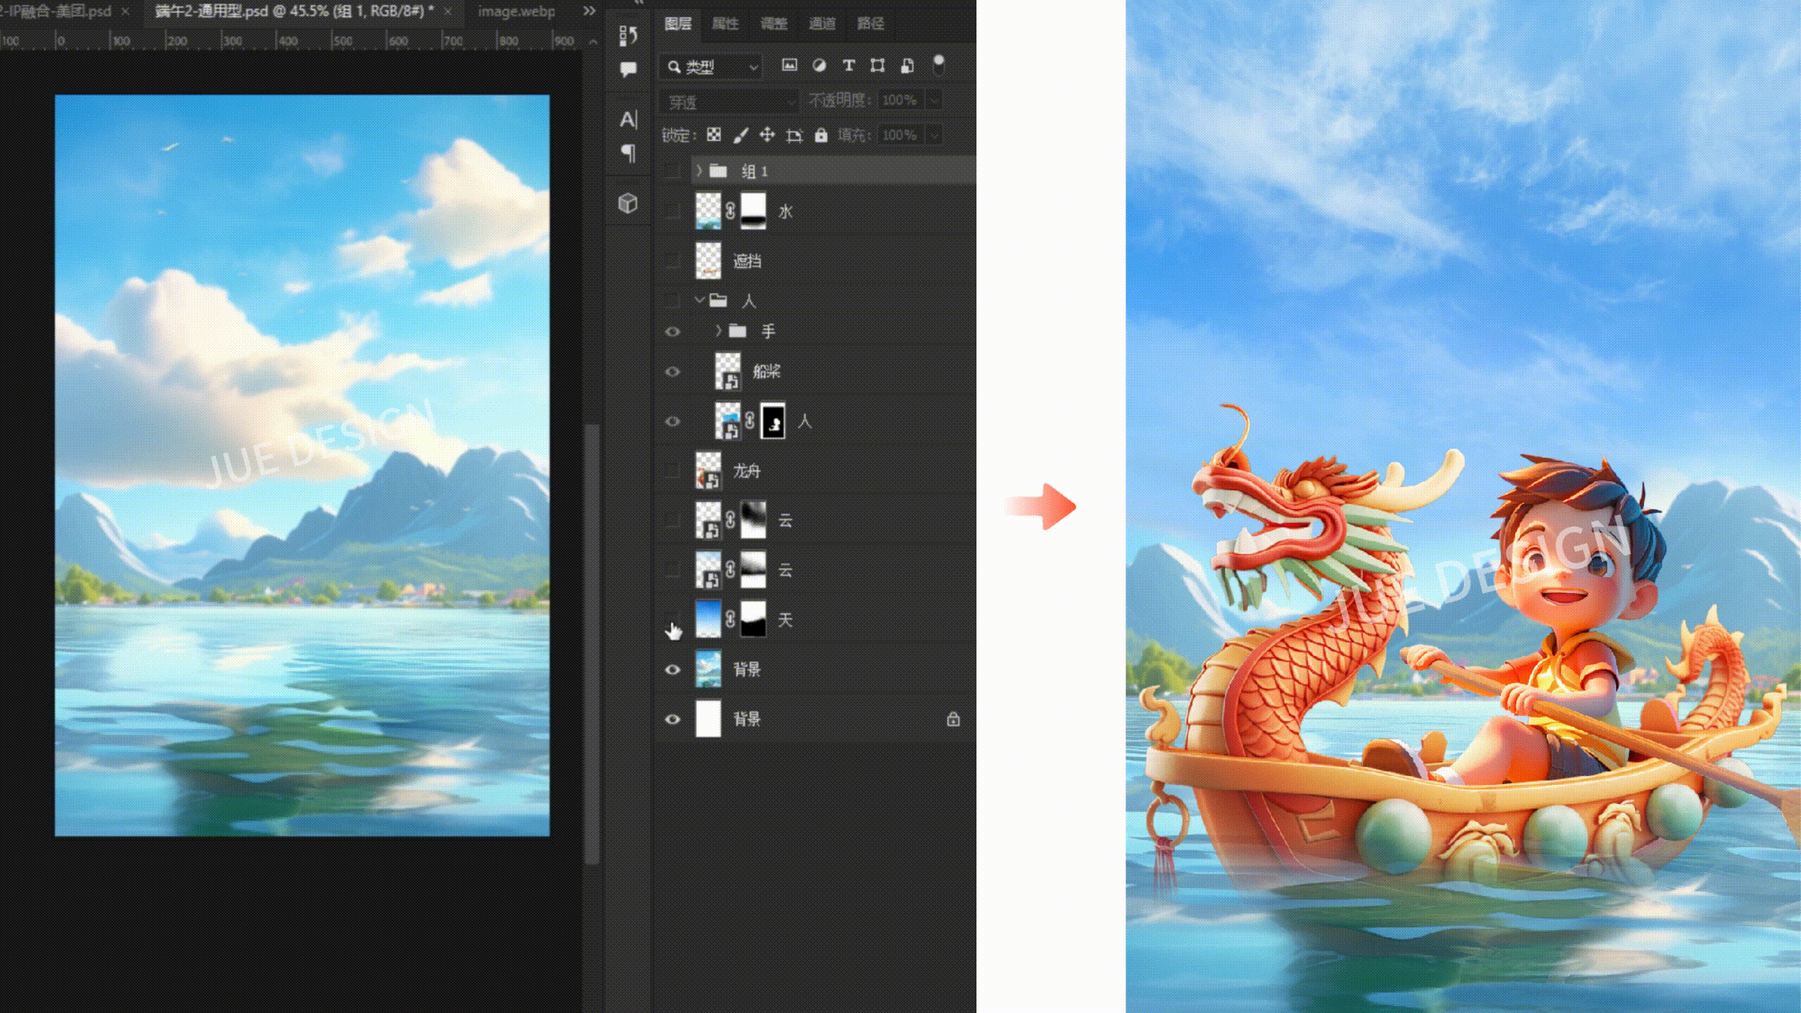This screenshot has width=1801, height=1013.
Task: Open the Paragraph panel icon
Action: [x=628, y=153]
